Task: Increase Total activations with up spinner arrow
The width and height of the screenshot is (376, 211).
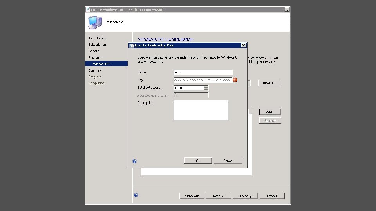Action: pyautogui.click(x=206, y=87)
